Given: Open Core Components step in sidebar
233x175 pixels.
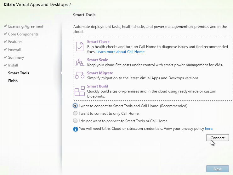Looking at the screenshot, I should pyautogui.click(x=23, y=34).
